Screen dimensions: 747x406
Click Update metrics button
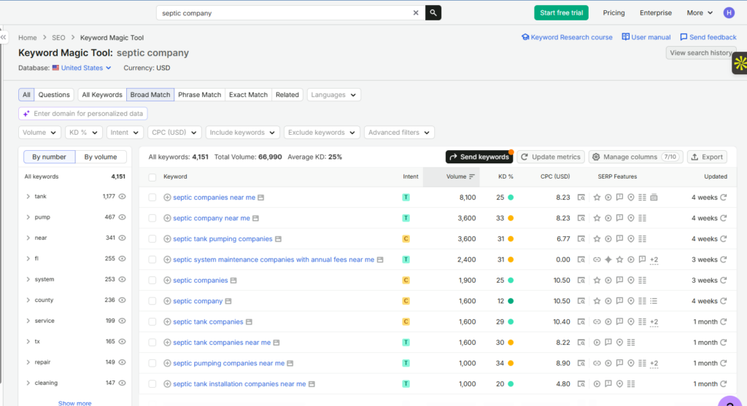[551, 157]
